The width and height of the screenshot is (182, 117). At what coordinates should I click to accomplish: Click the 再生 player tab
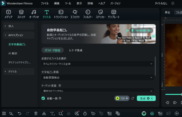(x=167, y=12)
